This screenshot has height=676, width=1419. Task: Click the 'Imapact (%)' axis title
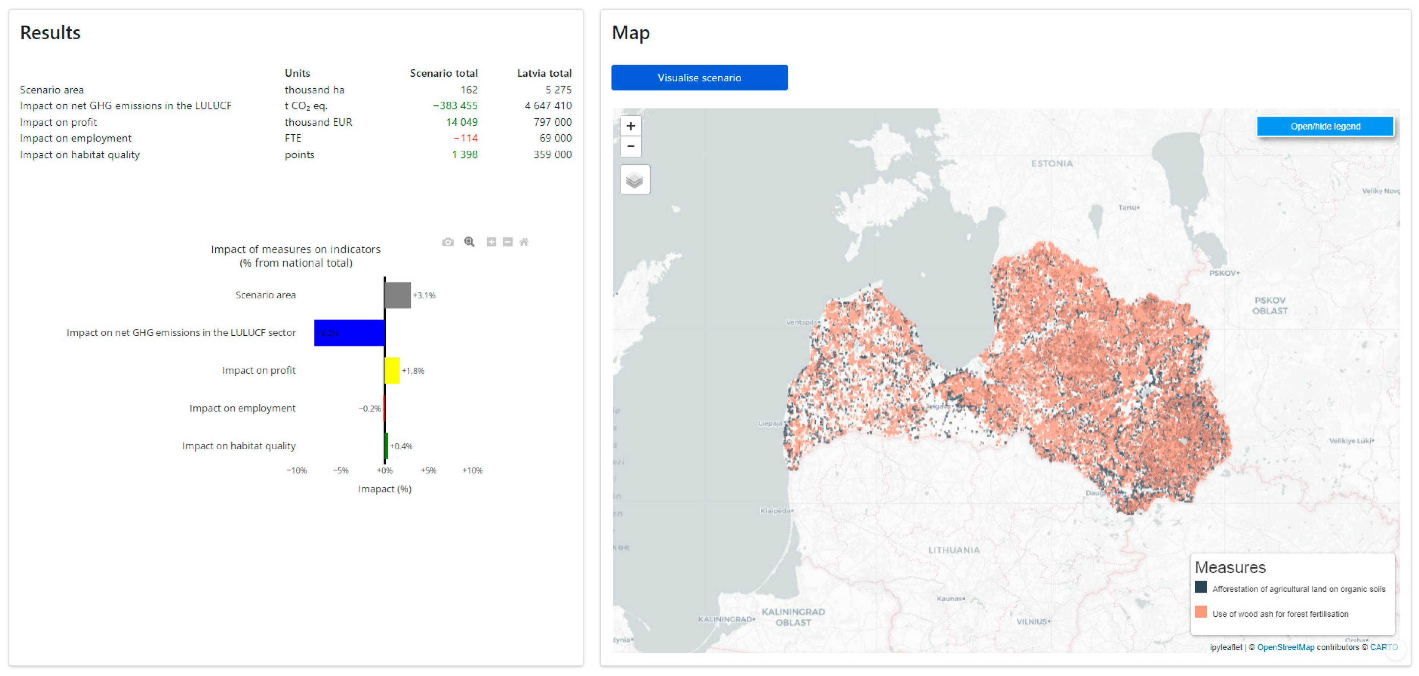coord(385,490)
